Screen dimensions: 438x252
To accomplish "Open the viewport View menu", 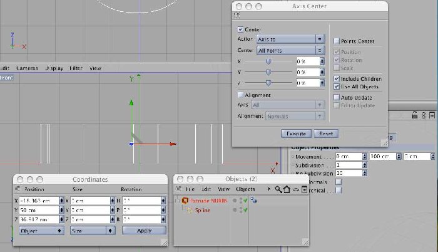I will 95,68.
